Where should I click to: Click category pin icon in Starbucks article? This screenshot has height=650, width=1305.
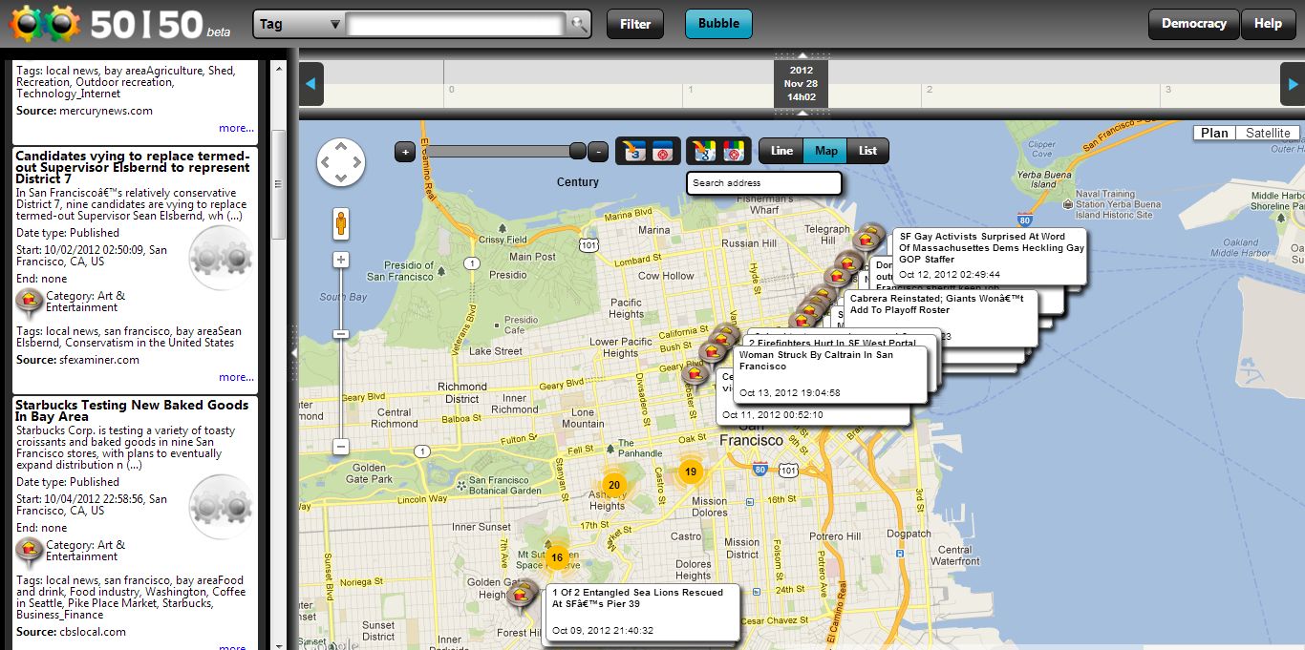click(30, 553)
